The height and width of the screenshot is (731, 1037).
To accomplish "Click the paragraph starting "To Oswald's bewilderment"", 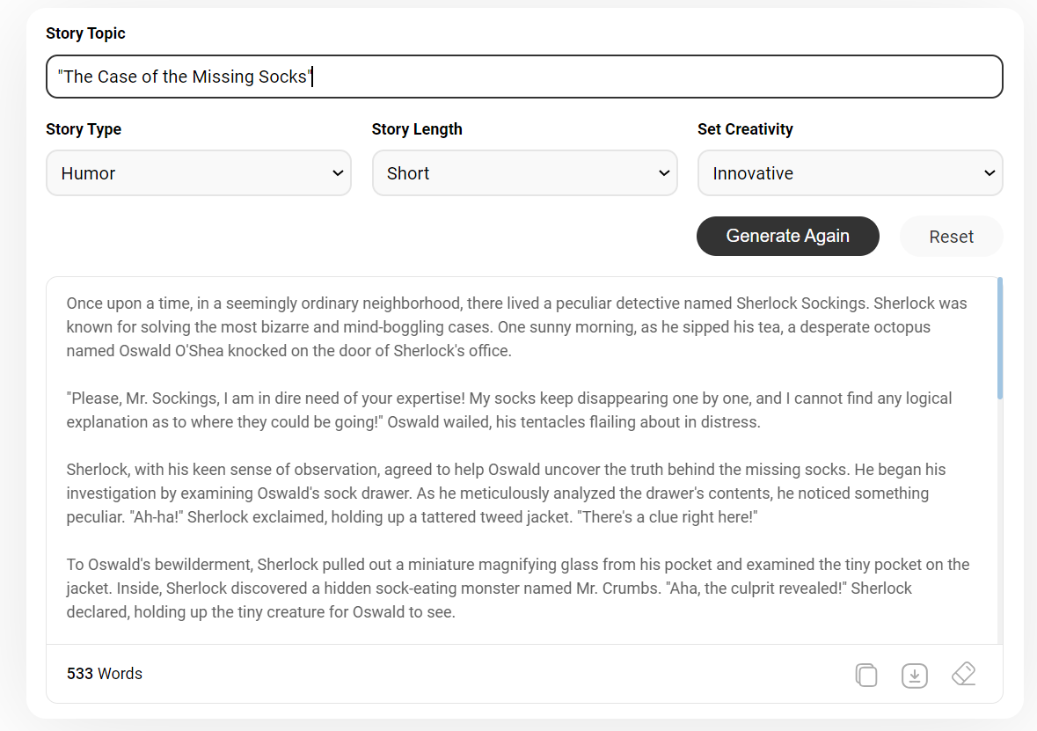I will 518,588.
